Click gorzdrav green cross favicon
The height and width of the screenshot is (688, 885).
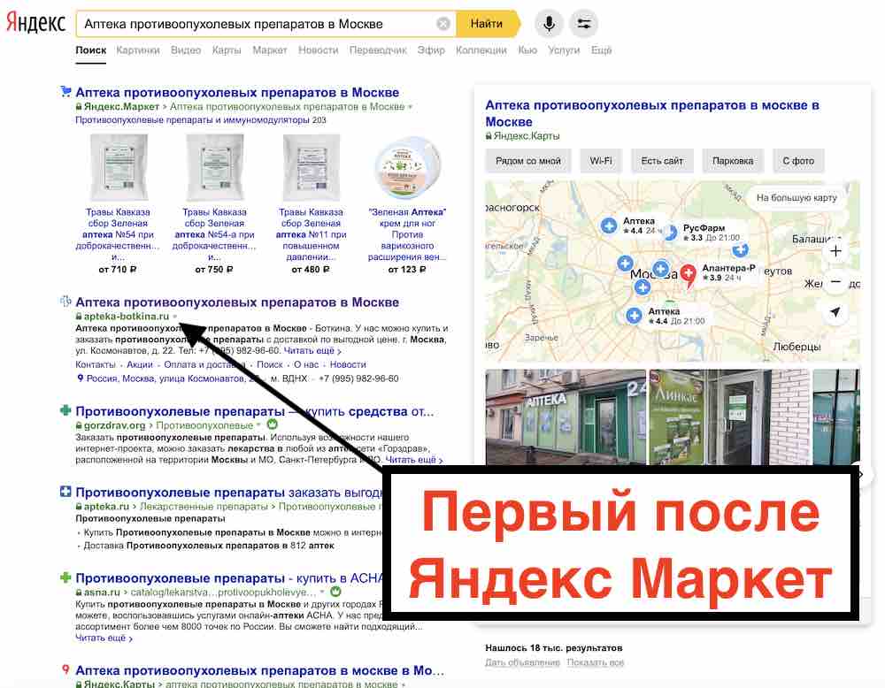[65, 410]
